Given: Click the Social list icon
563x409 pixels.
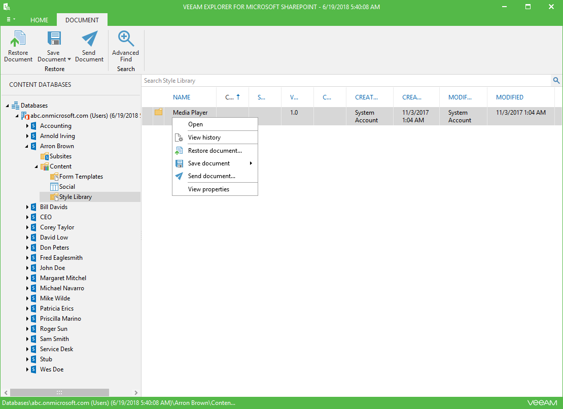Looking at the screenshot, I should click(54, 187).
